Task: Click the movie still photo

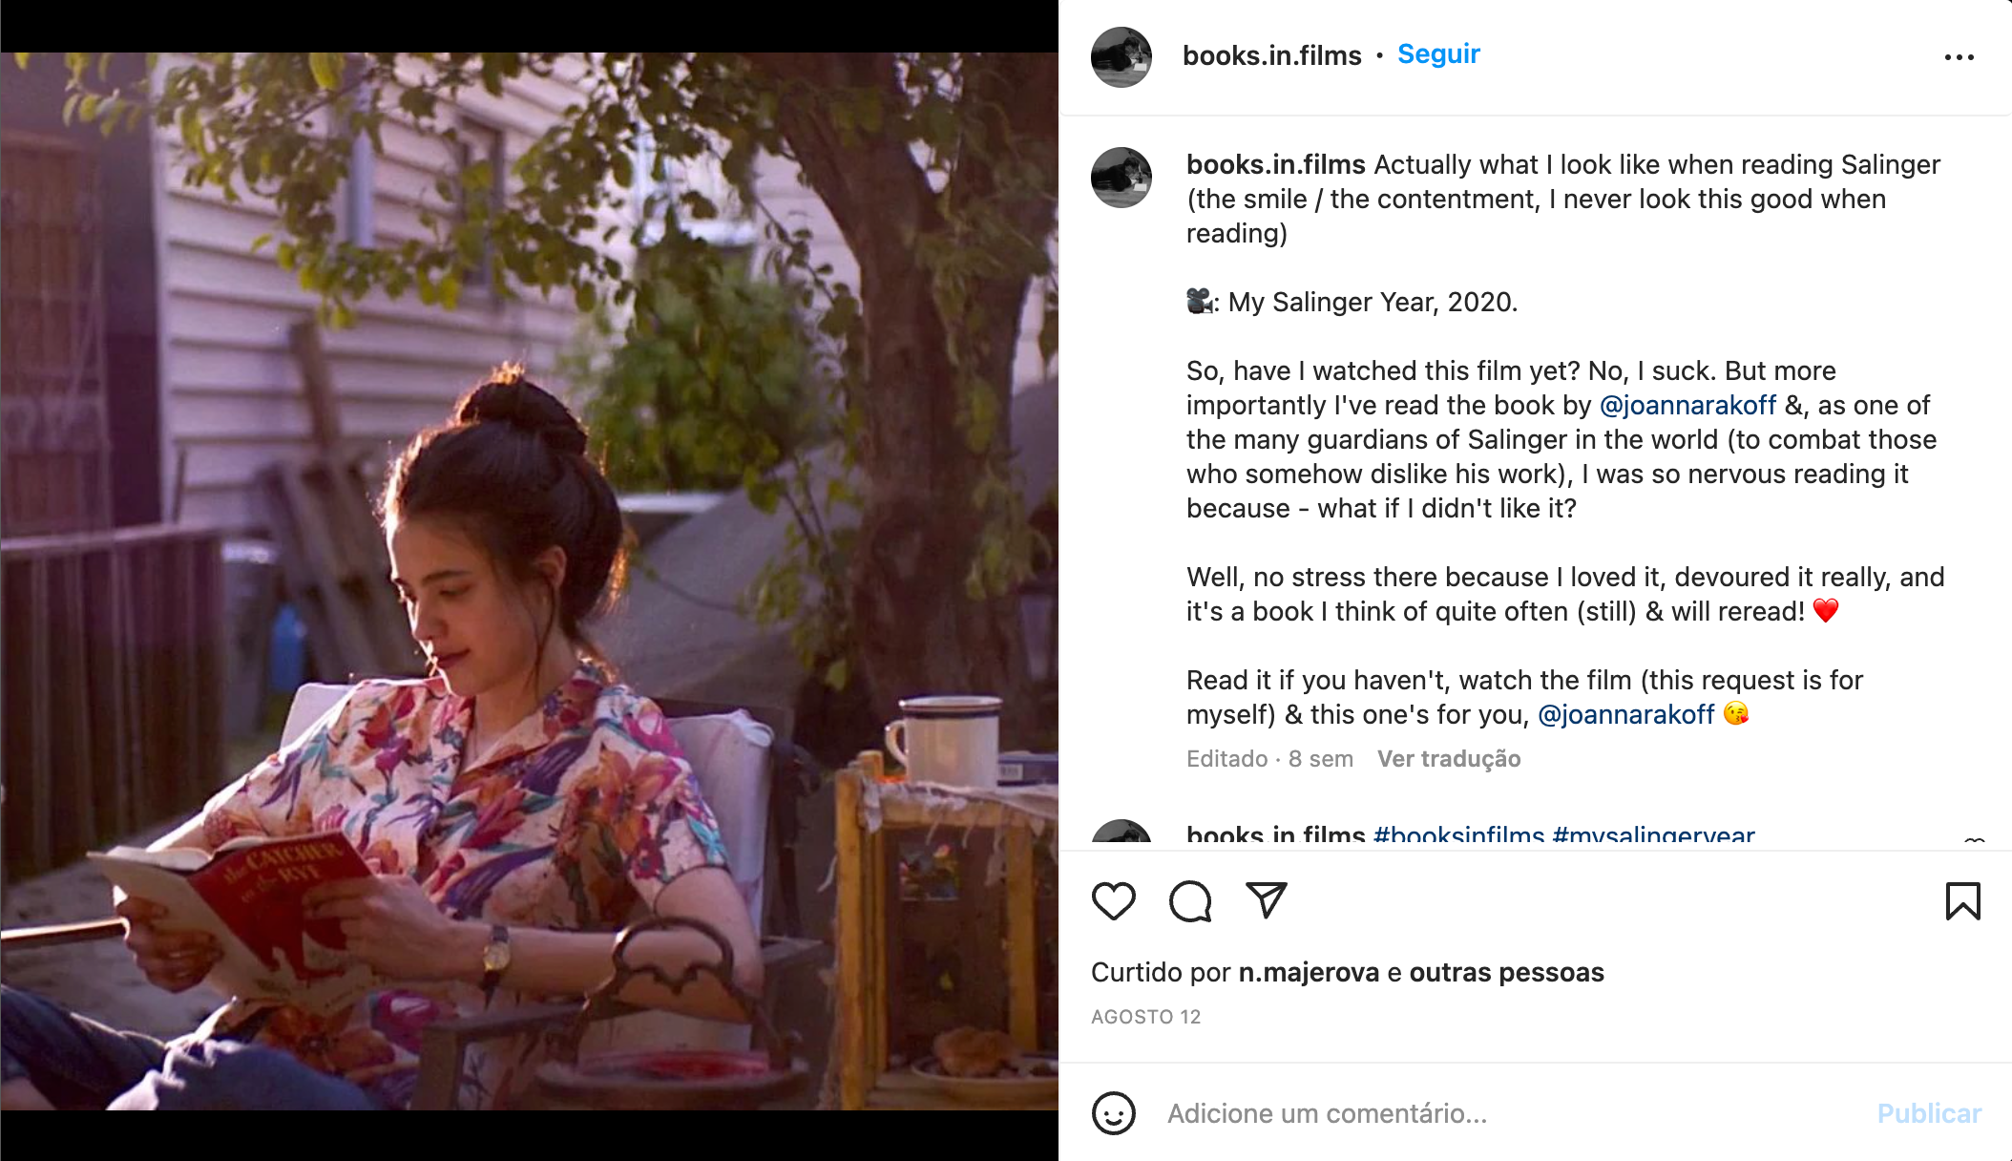Action: [x=530, y=580]
